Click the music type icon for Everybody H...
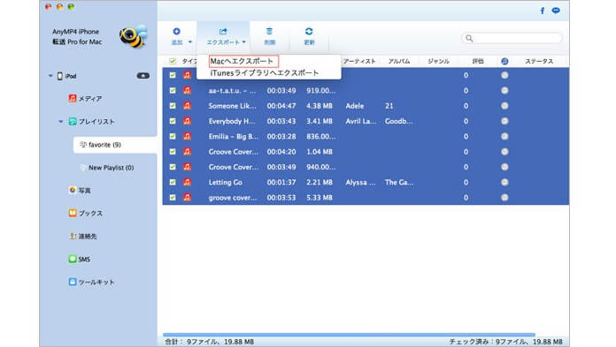 [188, 121]
